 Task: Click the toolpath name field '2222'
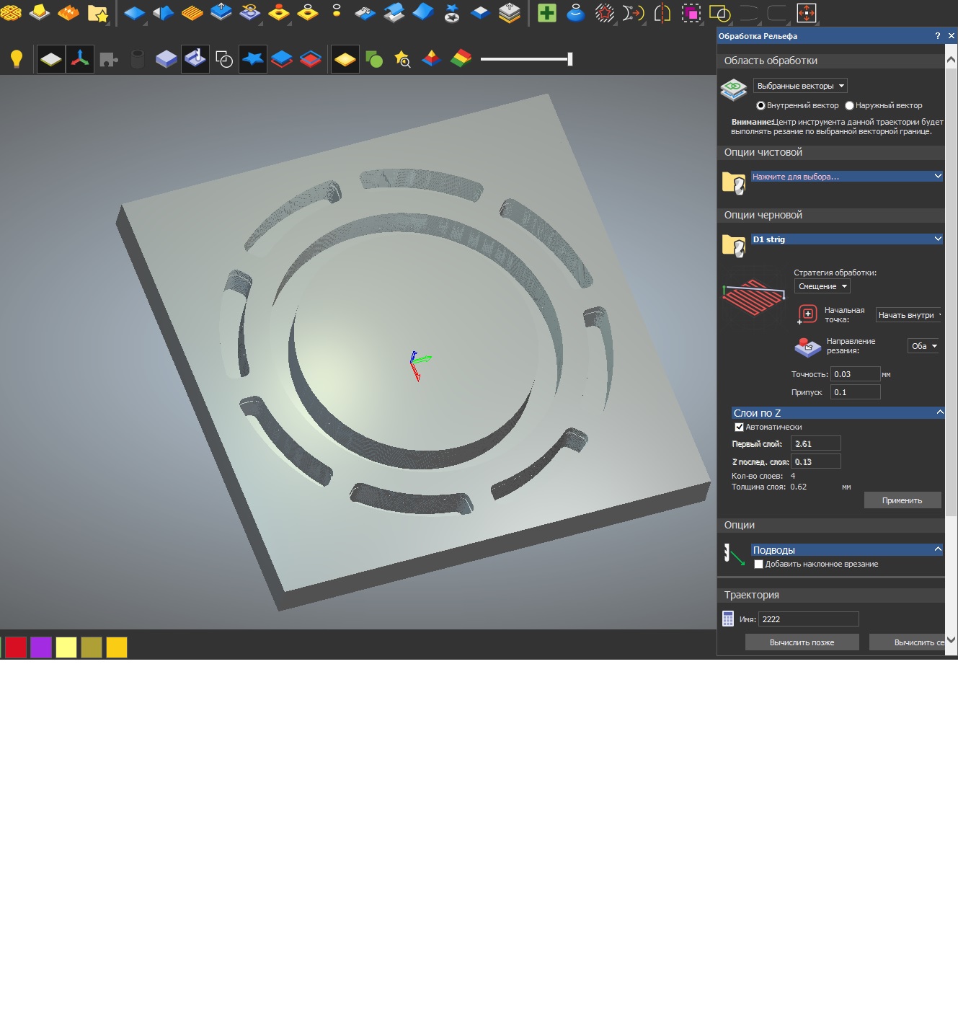pyautogui.click(x=809, y=619)
